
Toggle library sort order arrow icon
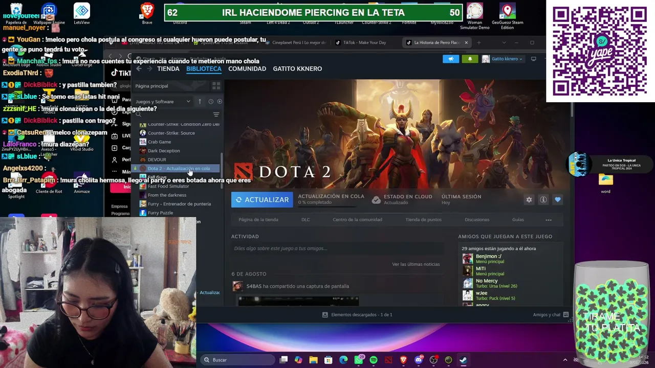(x=200, y=102)
